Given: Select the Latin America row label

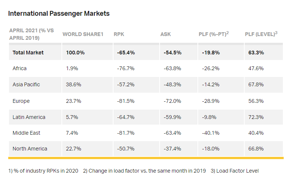Looking at the screenshot, I should 29,117.
